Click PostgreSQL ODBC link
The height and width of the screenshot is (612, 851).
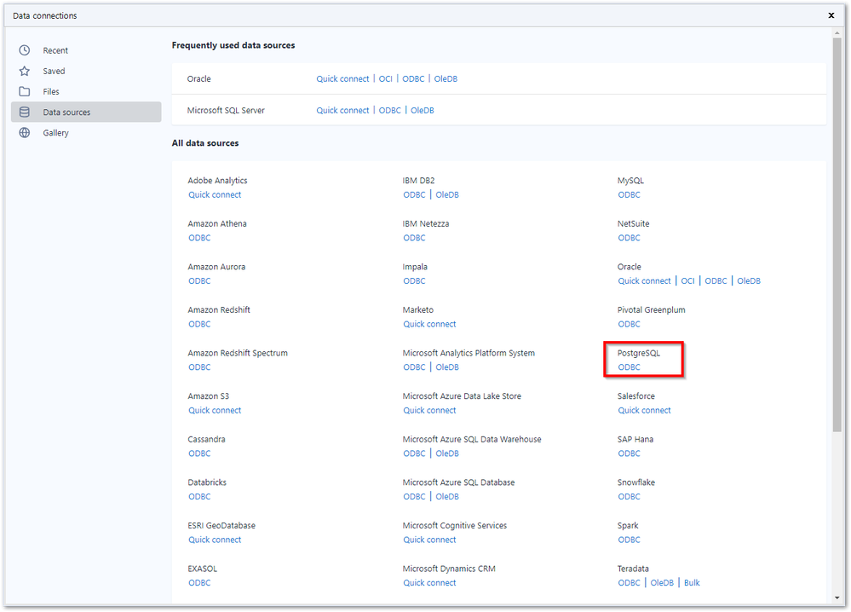(629, 367)
